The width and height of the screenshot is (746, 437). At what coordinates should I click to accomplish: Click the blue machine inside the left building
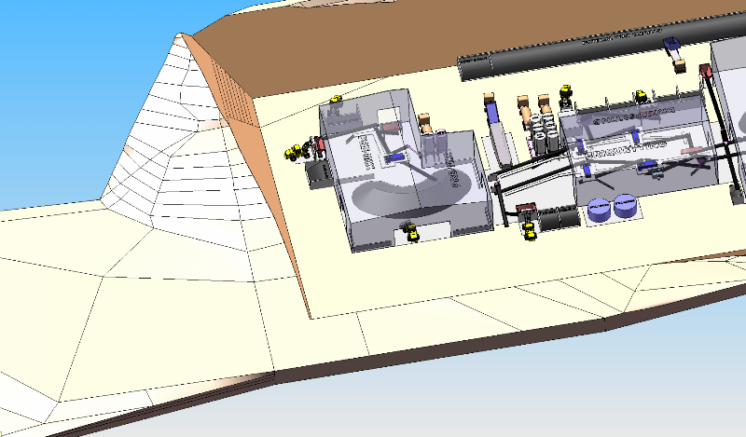(x=394, y=158)
